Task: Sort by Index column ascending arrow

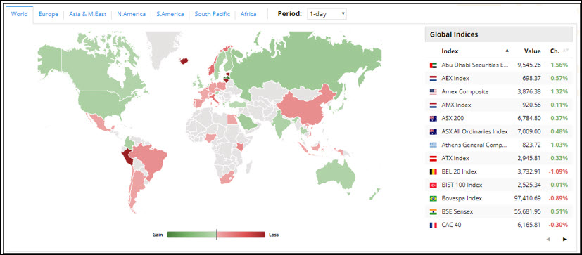Action: 507,51
